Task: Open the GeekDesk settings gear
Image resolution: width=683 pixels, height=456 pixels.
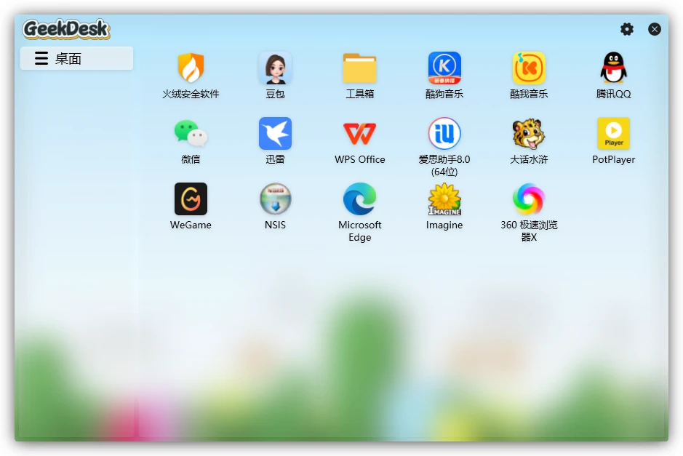Action: (626, 29)
